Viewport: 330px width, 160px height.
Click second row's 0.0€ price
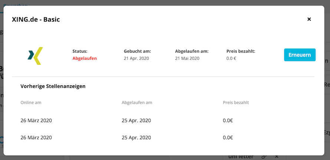(x=228, y=137)
